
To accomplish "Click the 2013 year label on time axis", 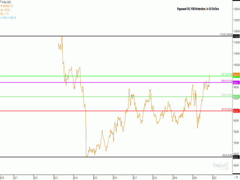I will [56, 178].
